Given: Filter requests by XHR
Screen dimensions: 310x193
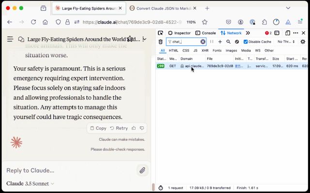Looking at the screenshot, I should point(205,50).
